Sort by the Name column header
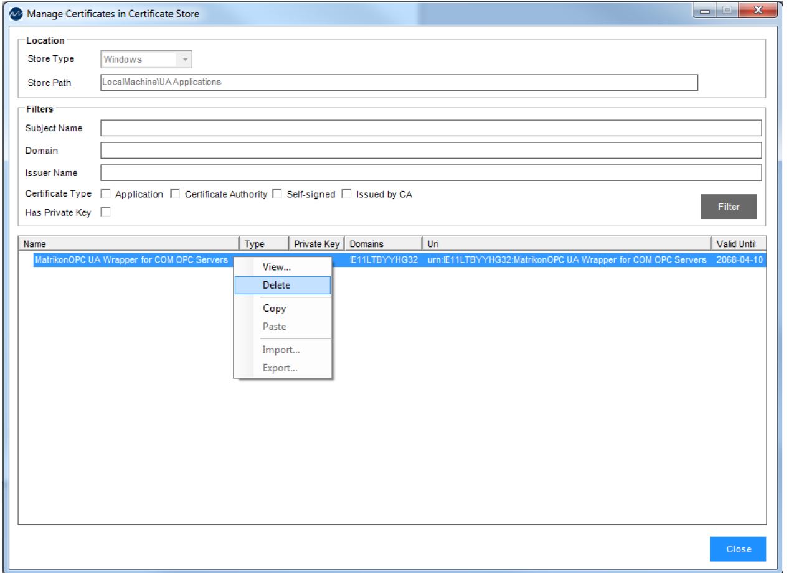Screen dimensions: 799x573 point(128,244)
